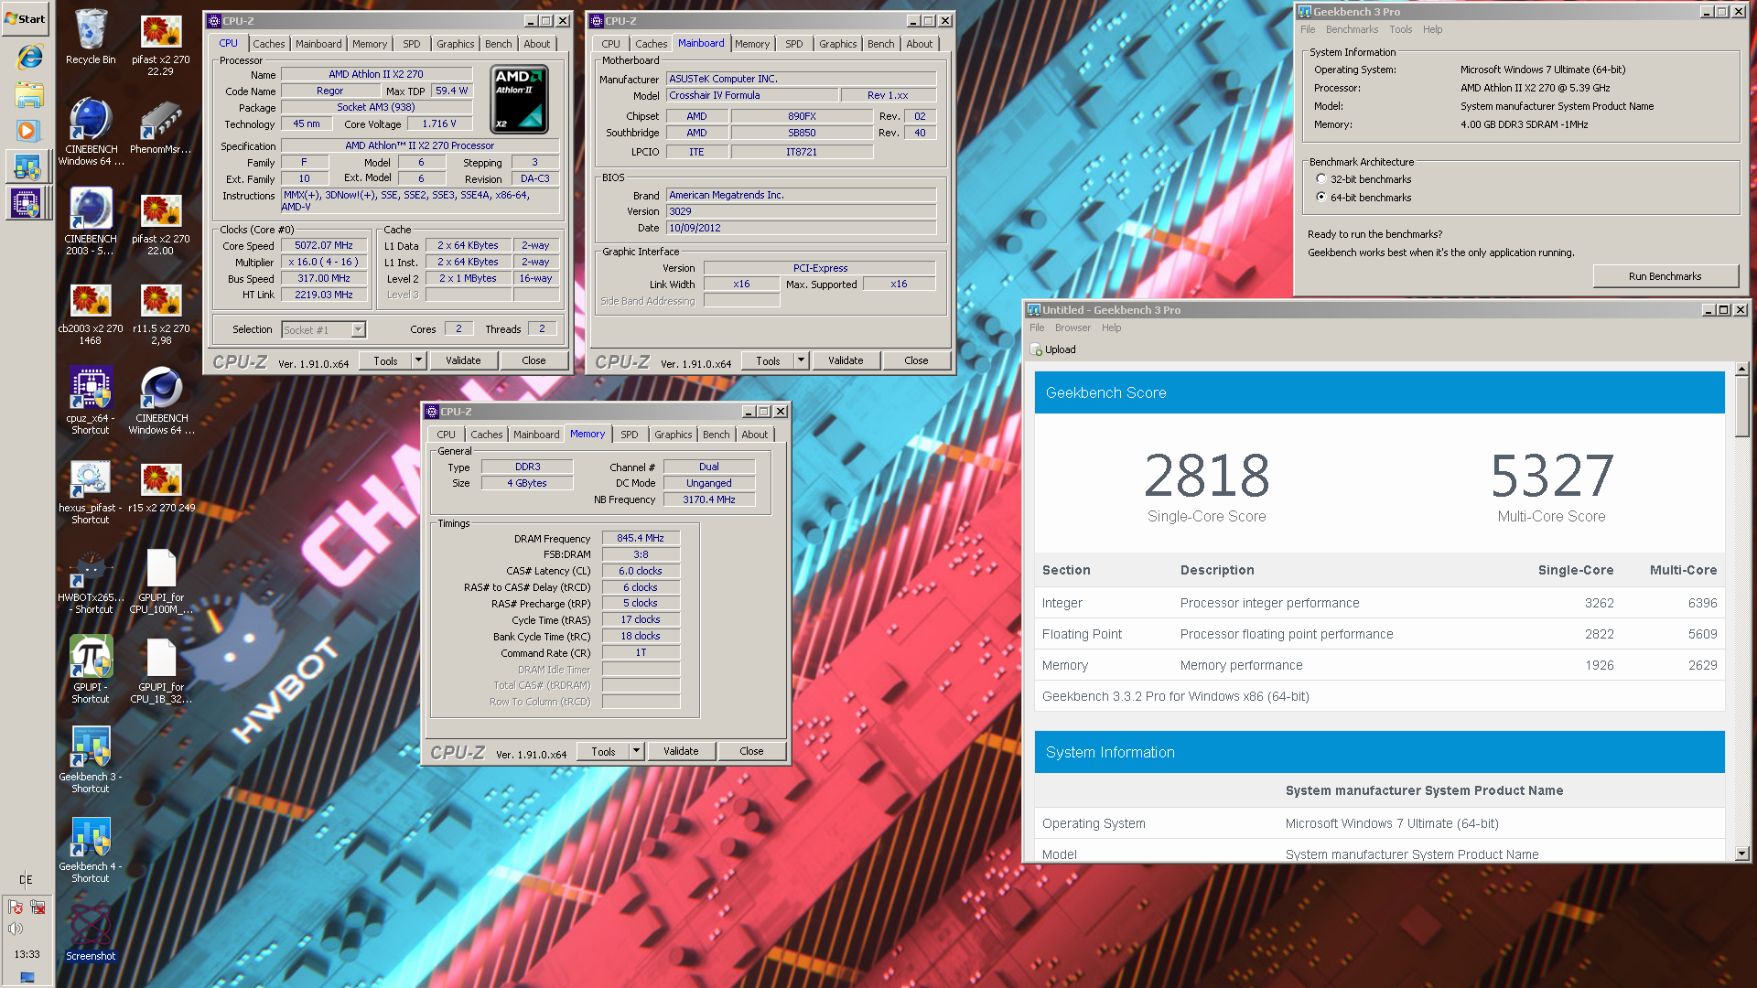Launch the Geekbench 3 shortcut
This screenshot has width=1757, height=988.
pyautogui.click(x=91, y=759)
